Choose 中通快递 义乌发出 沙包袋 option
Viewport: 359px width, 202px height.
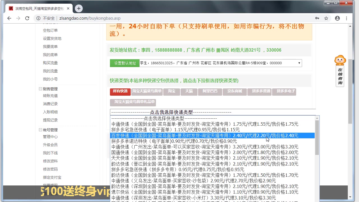pyautogui.click(x=212, y=181)
